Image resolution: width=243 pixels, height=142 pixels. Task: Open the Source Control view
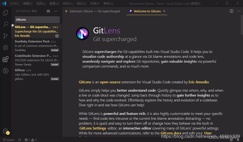[6, 36]
